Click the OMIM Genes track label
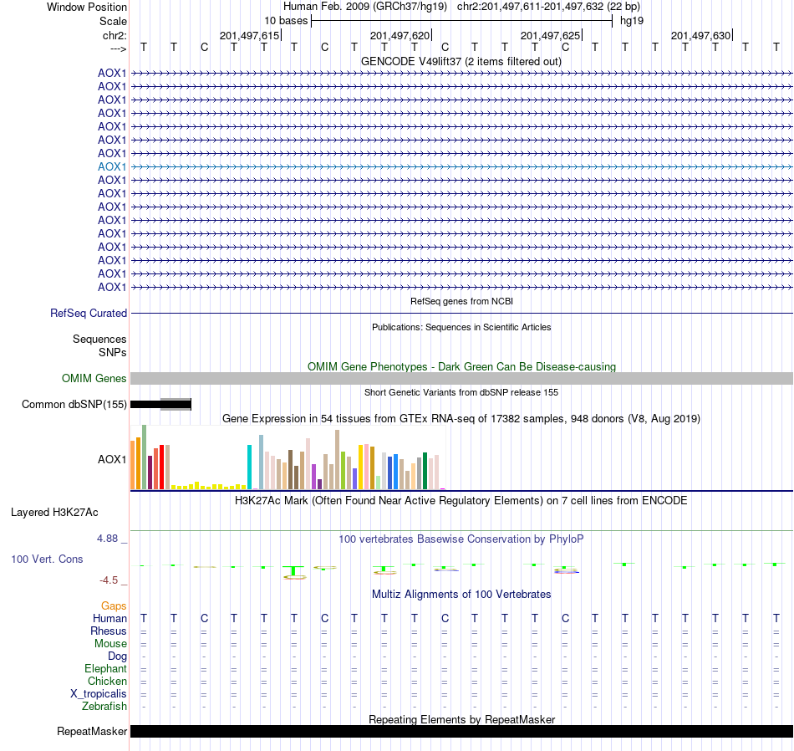The image size is (794, 751). coord(94,379)
